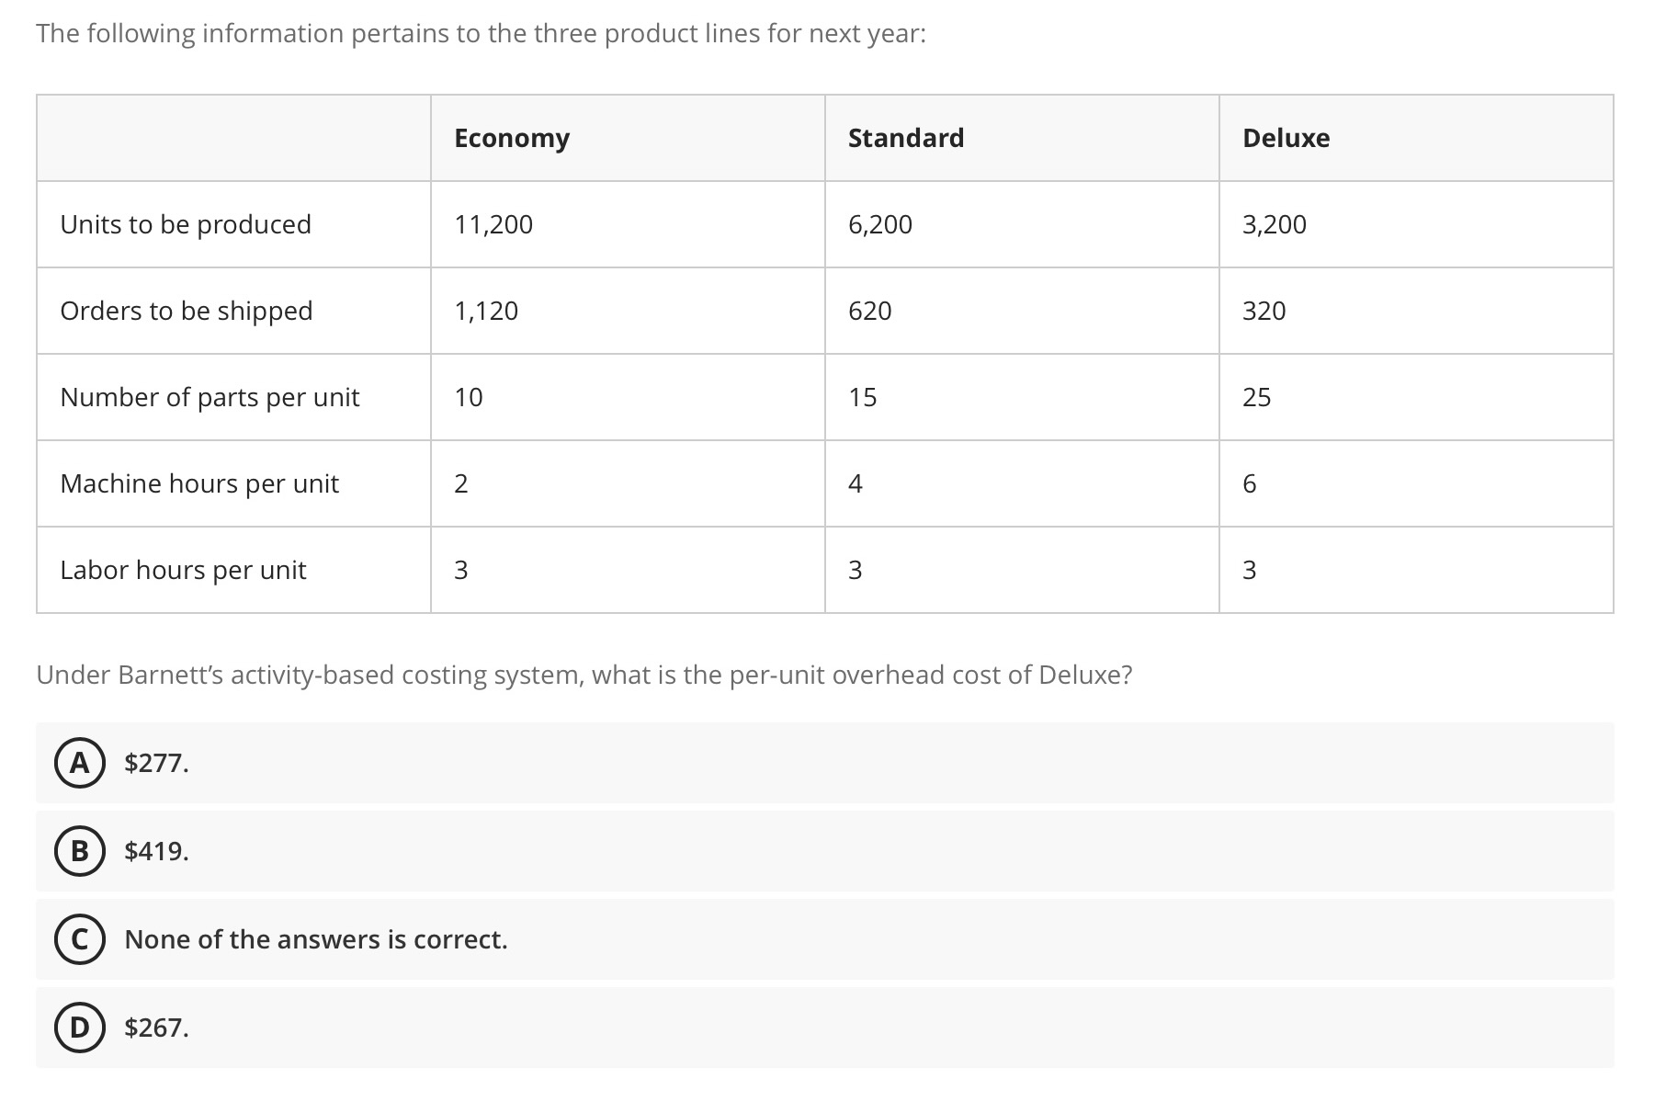Click the Deluxe column header

click(1286, 138)
